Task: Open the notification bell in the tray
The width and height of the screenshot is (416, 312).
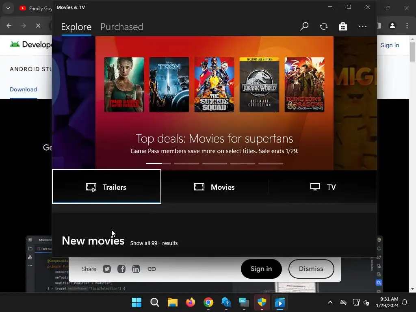Action: tap(405, 302)
